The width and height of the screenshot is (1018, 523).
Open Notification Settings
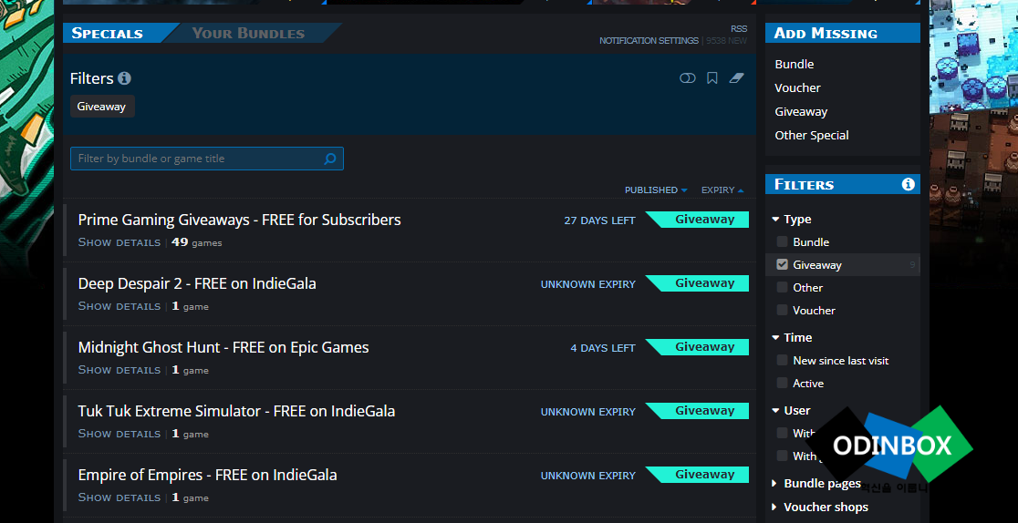(649, 41)
